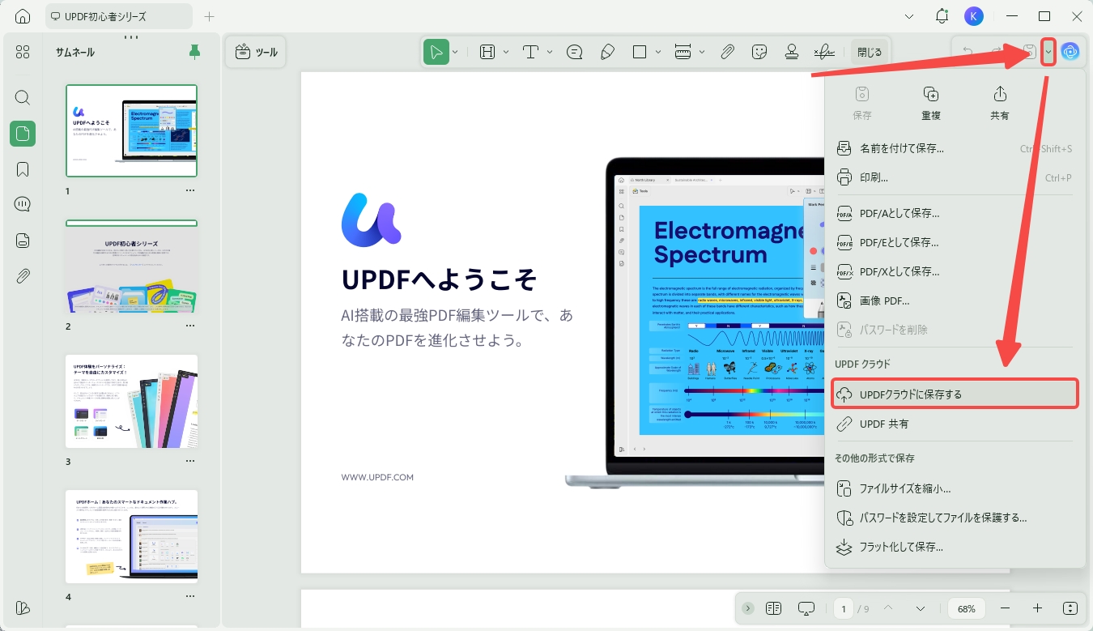Screen dimensions: 1093x631
Task: Select the signature tool
Action: coord(824,52)
